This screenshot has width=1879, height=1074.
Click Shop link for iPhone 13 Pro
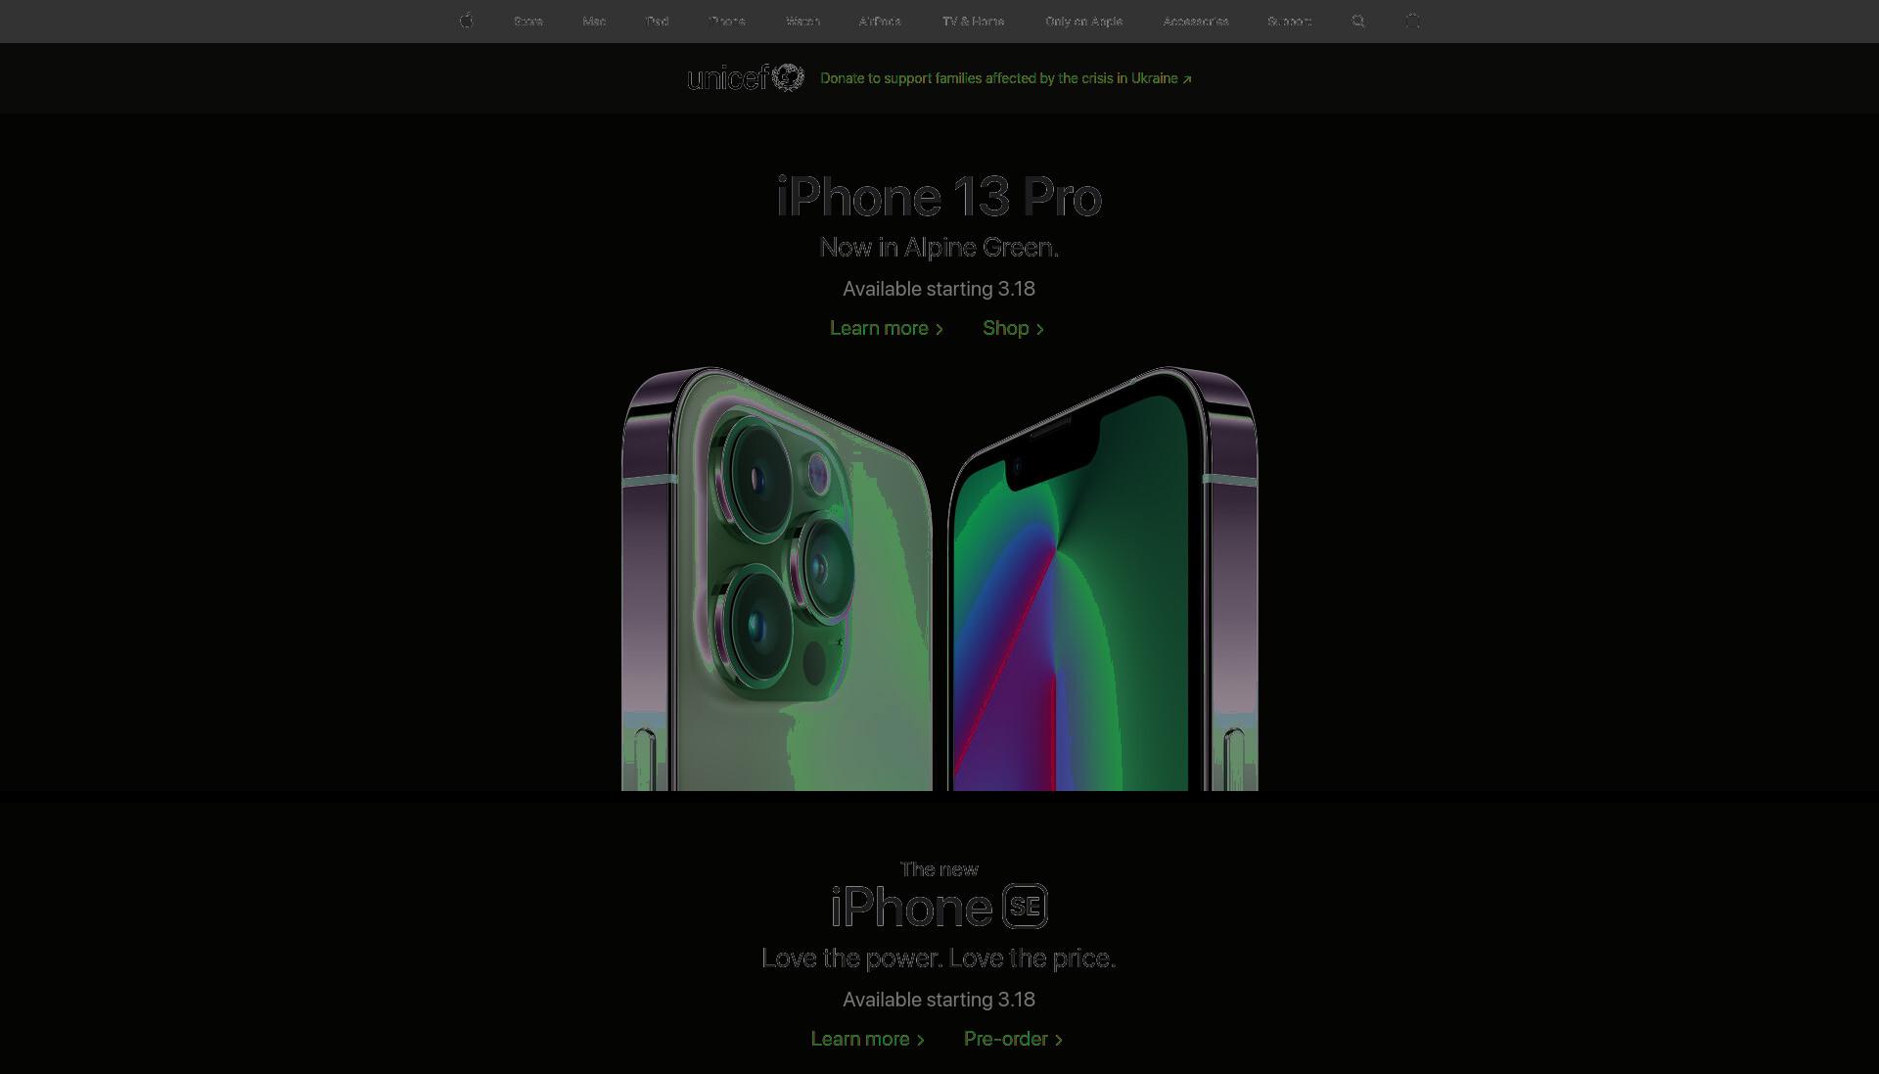pos(1014,329)
